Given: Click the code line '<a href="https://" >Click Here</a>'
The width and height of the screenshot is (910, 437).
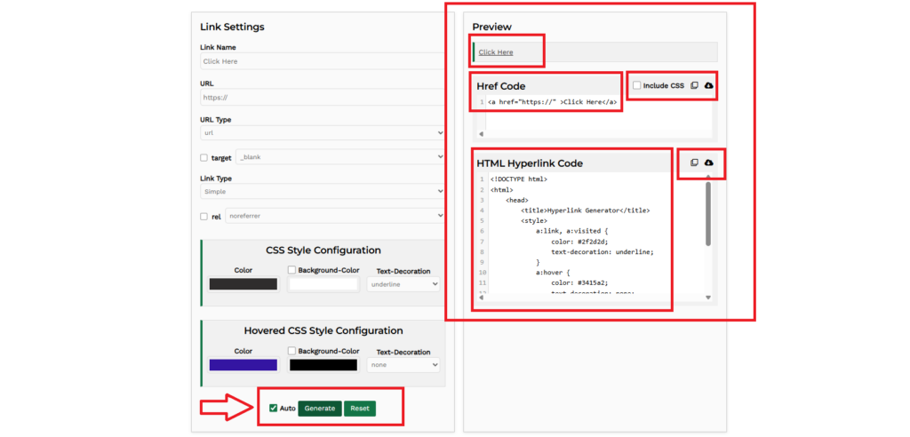Looking at the screenshot, I should tap(552, 103).
